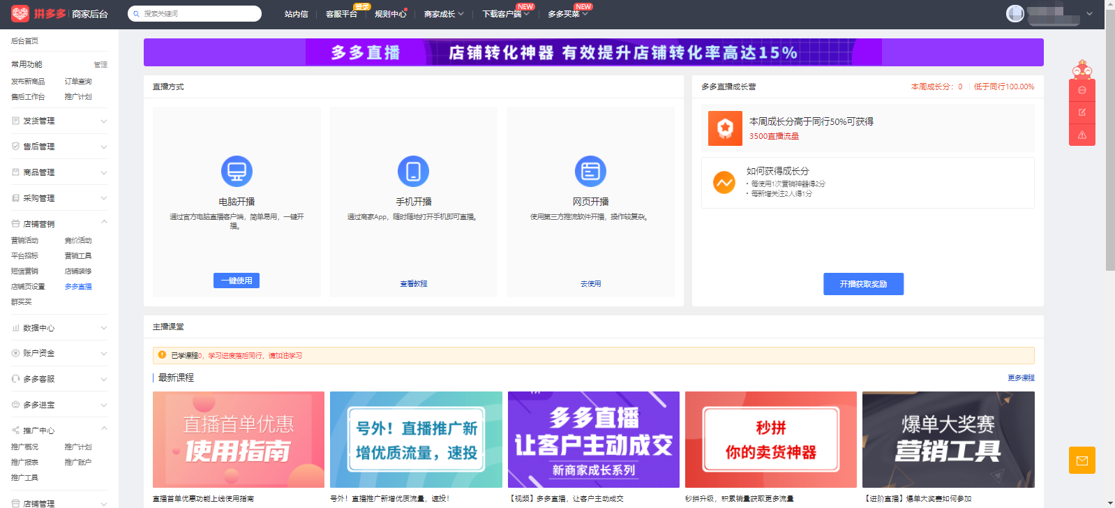Expand the 发货管理 chevron
Viewport: 1115px width, 508px height.
coord(104,121)
